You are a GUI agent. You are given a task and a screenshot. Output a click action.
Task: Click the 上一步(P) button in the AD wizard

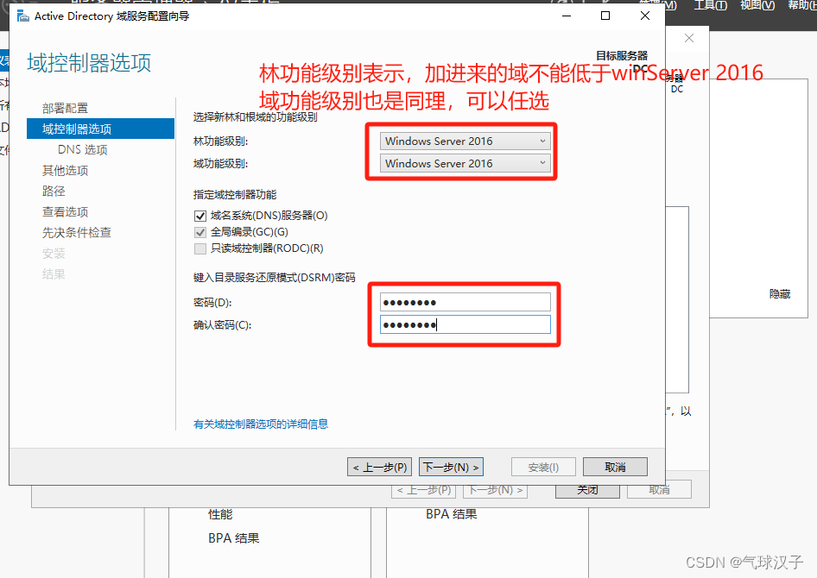coord(380,468)
